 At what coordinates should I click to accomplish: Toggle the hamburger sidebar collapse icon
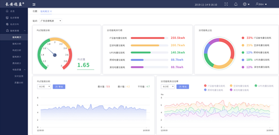click(x=34, y=4)
